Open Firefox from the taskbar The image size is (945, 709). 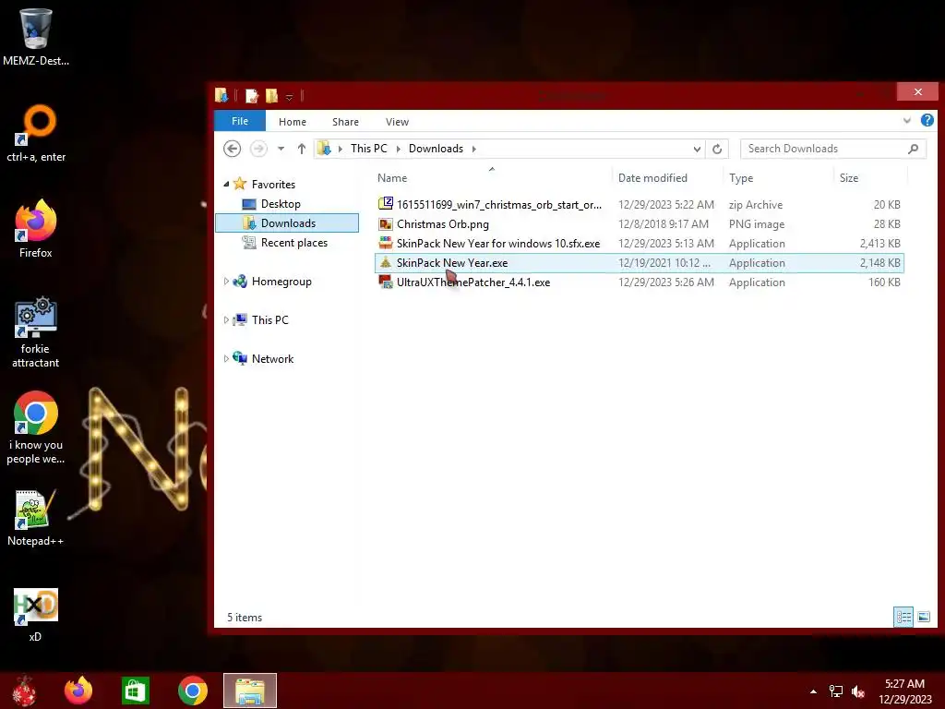pos(78,691)
